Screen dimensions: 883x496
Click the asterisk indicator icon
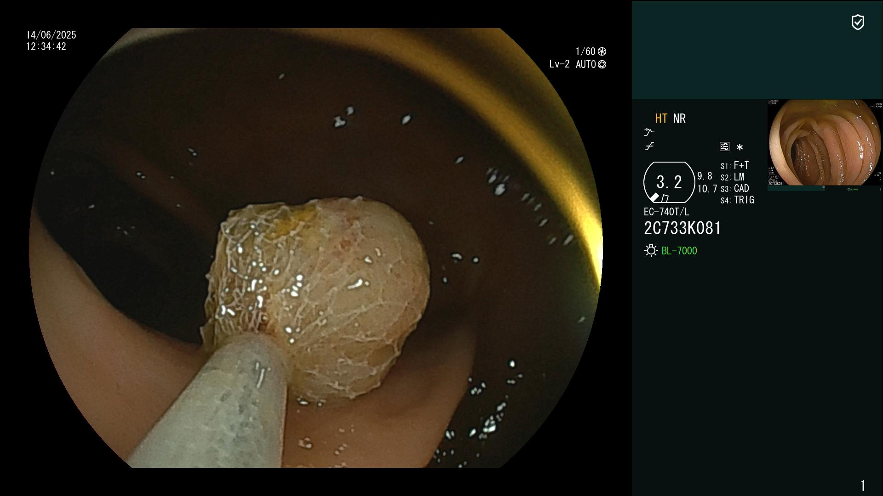[x=740, y=147]
